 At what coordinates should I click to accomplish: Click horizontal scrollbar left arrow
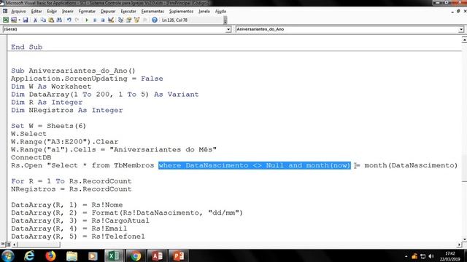pos(15,245)
